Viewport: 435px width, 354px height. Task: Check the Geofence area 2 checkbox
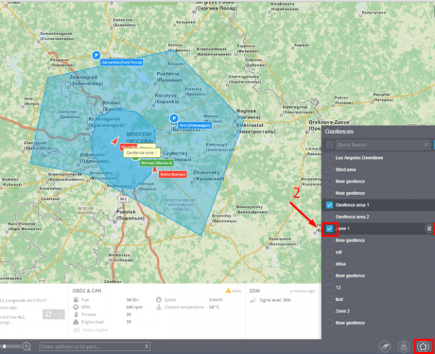tap(329, 216)
